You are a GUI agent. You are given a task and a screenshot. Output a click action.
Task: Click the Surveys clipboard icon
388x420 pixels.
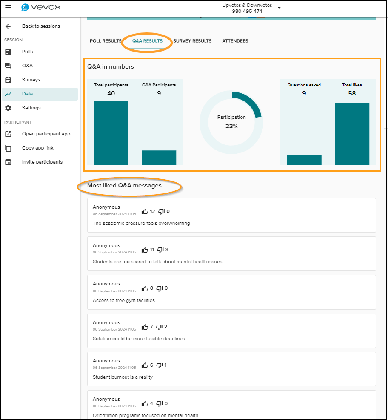[8, 80]
